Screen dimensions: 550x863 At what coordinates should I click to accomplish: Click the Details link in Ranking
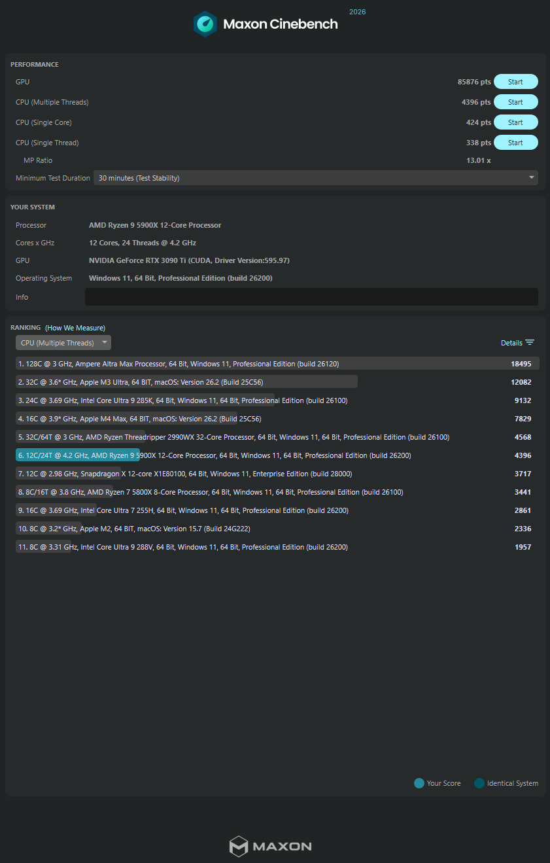tap(511, 343)
